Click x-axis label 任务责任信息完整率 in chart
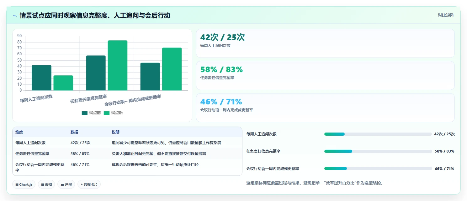The image size is (467, 201). (x=88, y=99)
